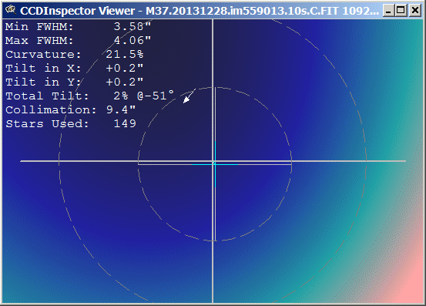Click the outer dashed circle's right edge
This screenshot has width=426, height=306.
(x=366, y=160)
